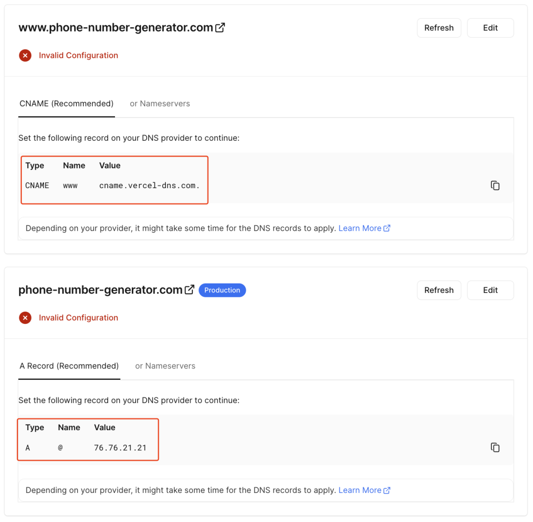
Task: Click external link icon beside apex phone-number-generator.com
Action: 189,290
